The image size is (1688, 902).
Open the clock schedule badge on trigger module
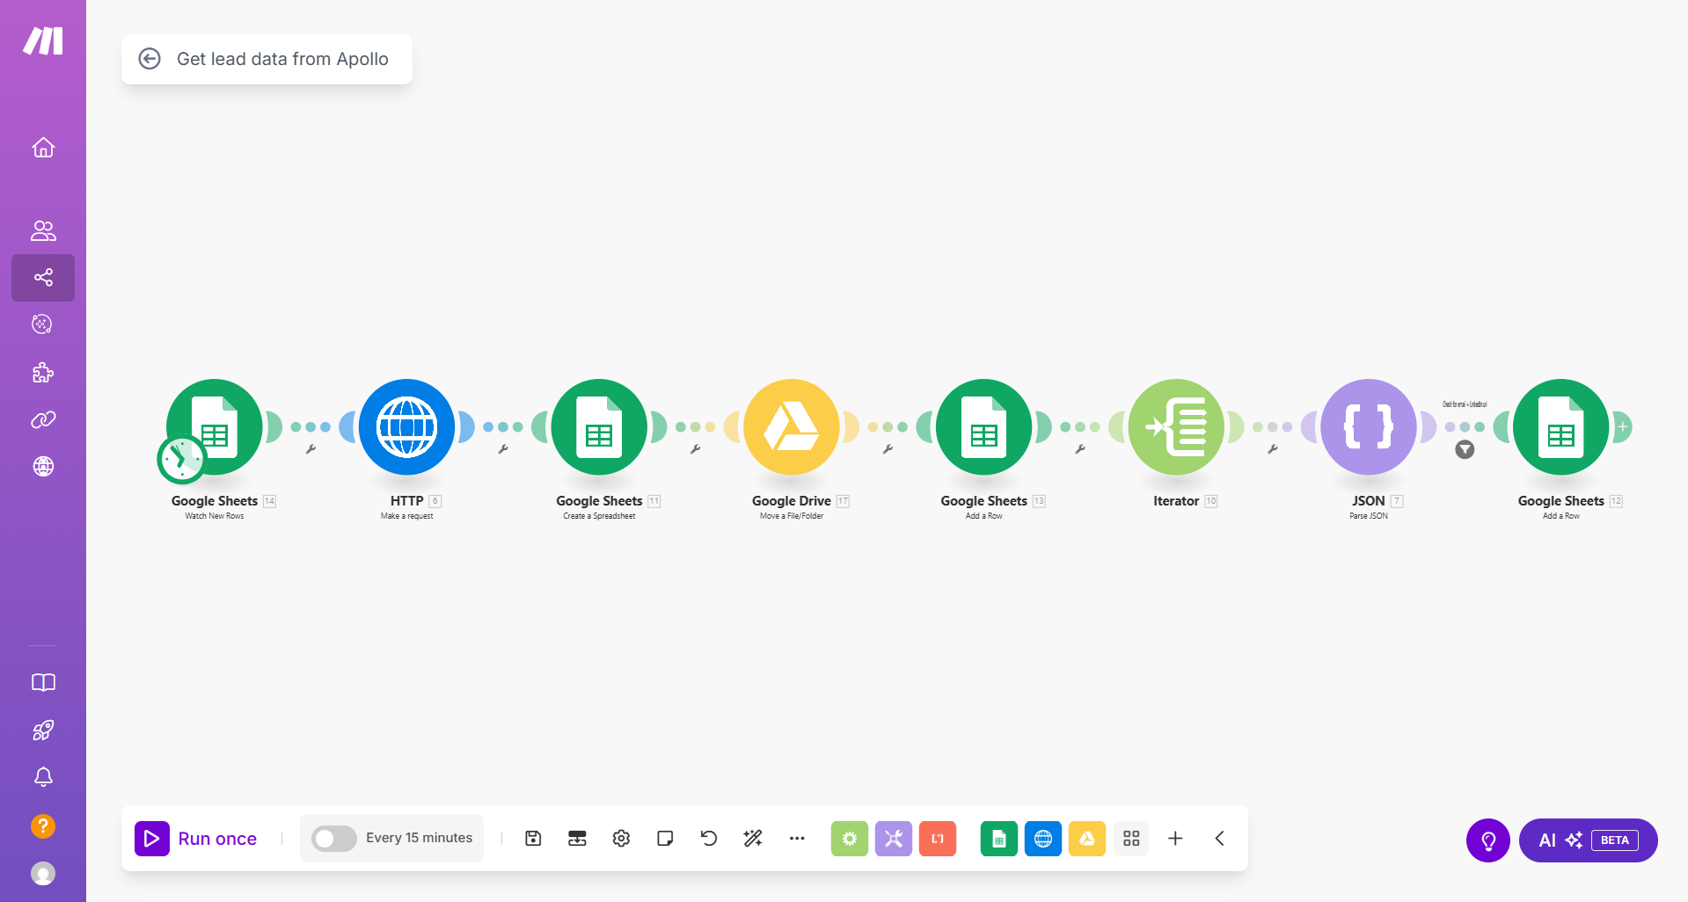(181, 459)
